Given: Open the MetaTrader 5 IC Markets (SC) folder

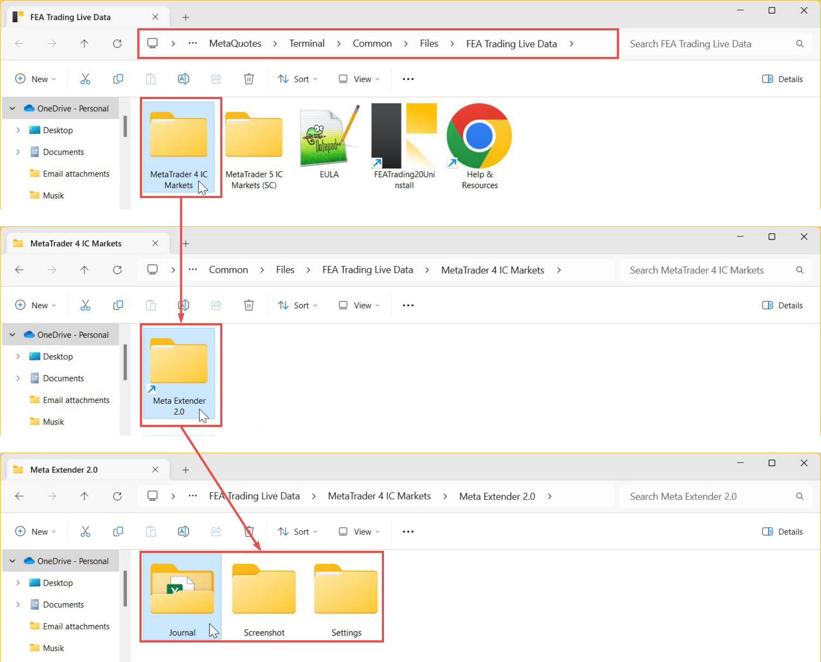Looking at the screenshot, I should [254, 150].
